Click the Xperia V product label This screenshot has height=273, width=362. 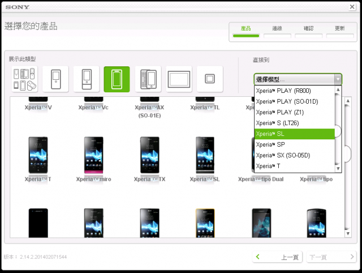click(38, 108)
